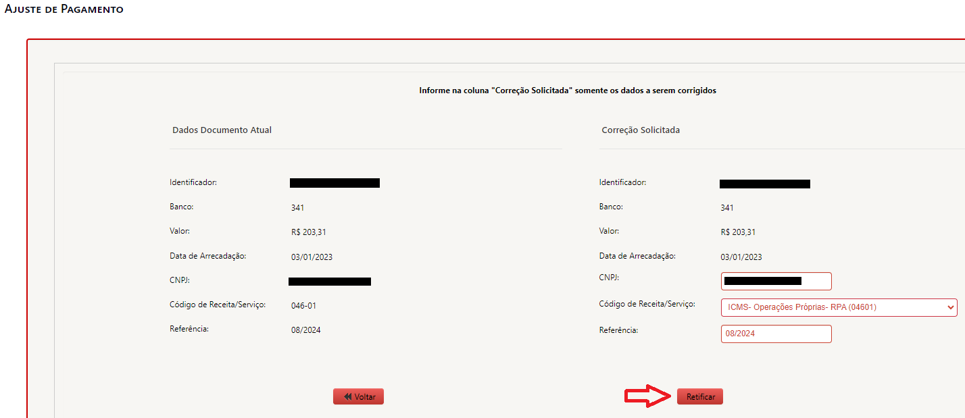The width and height of the screenshot is (965, 418).
Task: Click the redacted CNPJ value in current document
Action: 330,281
